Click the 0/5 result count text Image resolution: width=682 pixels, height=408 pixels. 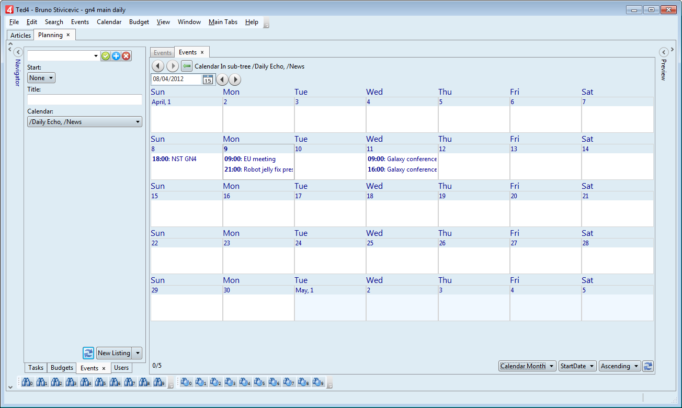point(157,365)
